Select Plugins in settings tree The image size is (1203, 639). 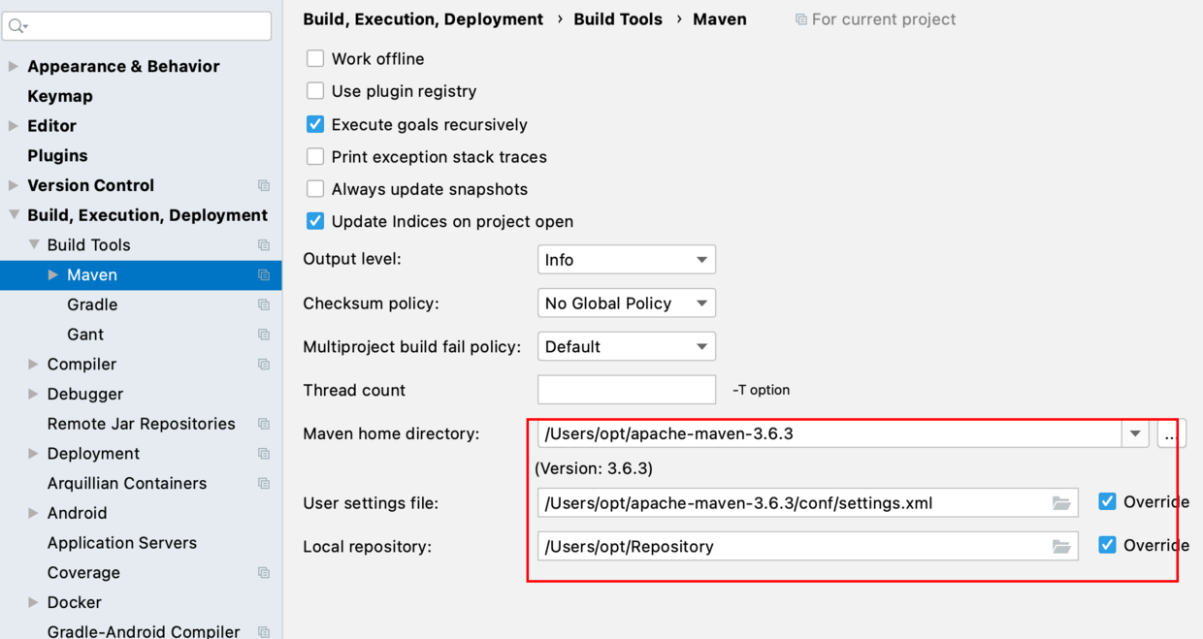coord(57,156)
